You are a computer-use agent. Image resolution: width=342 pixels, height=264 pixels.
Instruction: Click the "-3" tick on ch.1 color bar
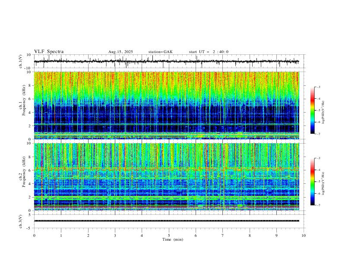[x=318, y=87]
